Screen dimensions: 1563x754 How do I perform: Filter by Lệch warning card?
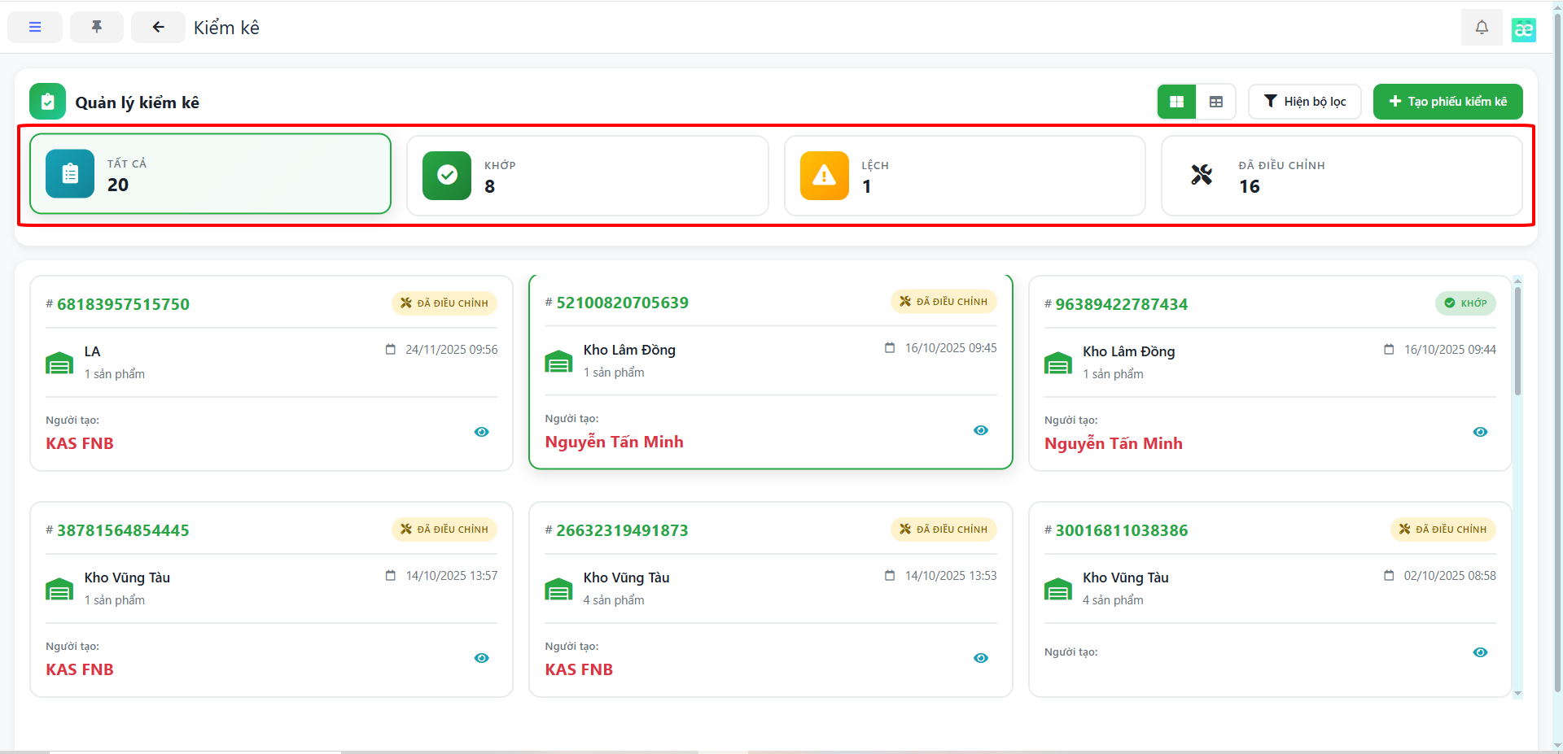964,176
